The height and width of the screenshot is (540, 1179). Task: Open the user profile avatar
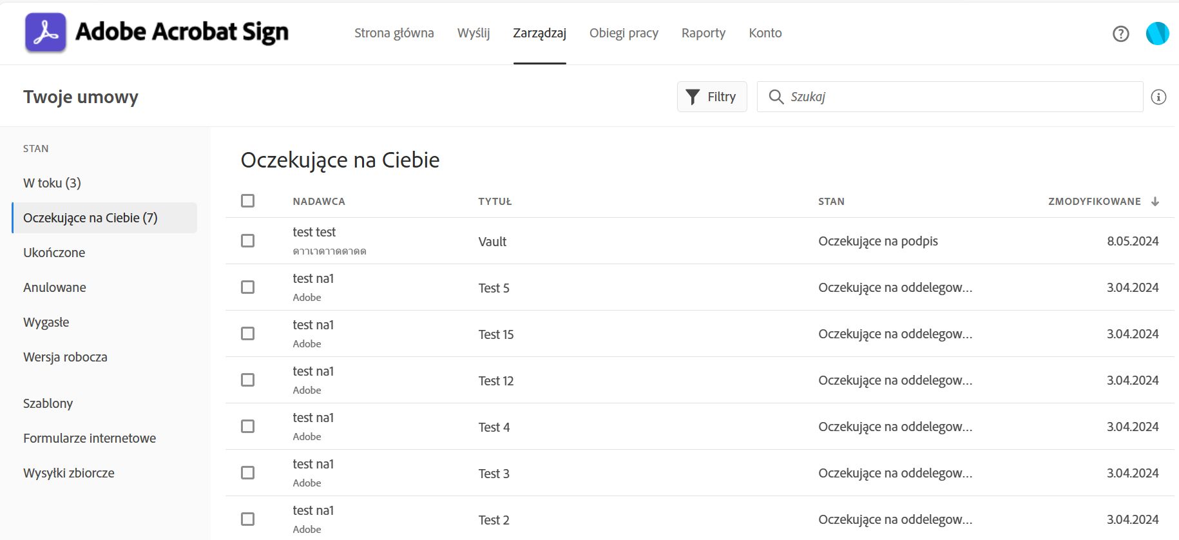click(1157, 34)
